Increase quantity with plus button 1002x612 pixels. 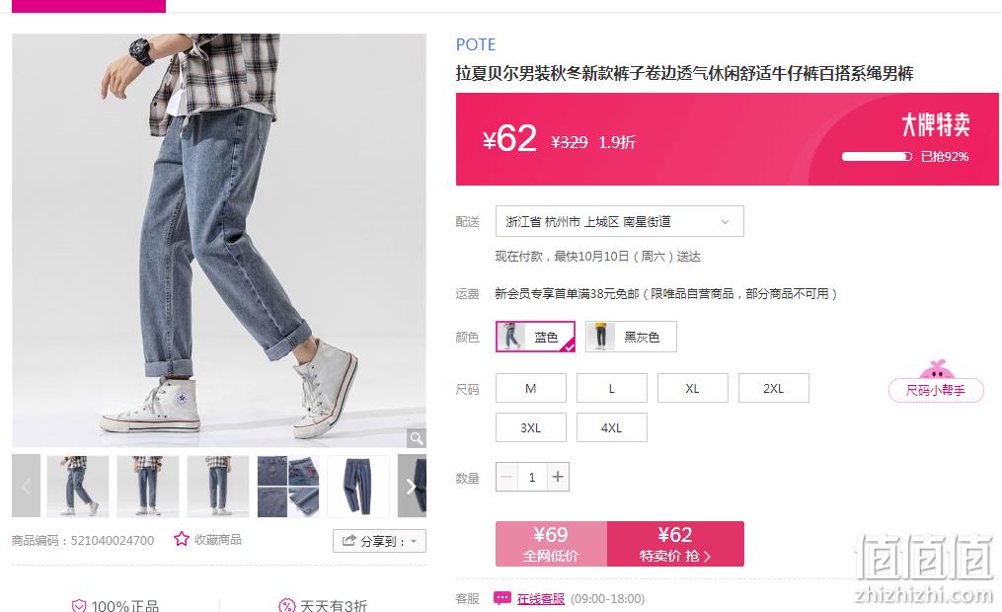(558, 477)
